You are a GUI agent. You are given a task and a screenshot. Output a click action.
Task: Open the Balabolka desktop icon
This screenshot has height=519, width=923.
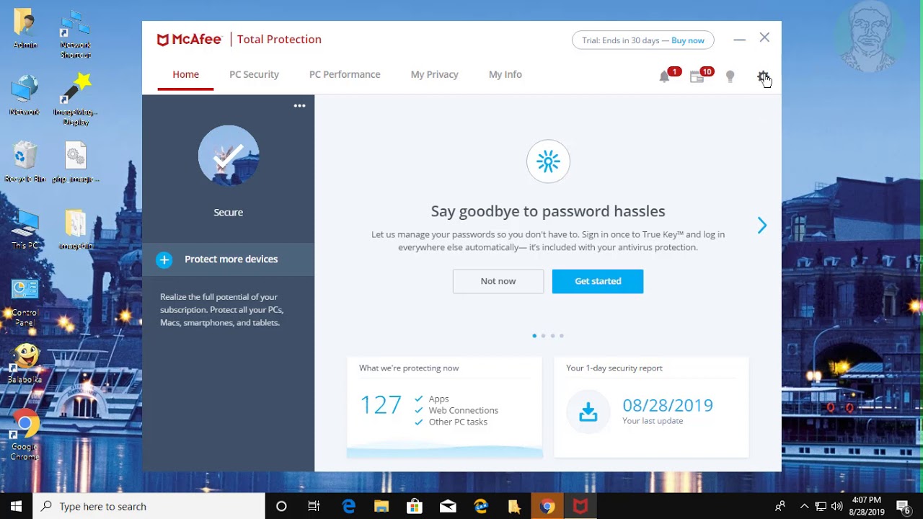coord(25,363)
